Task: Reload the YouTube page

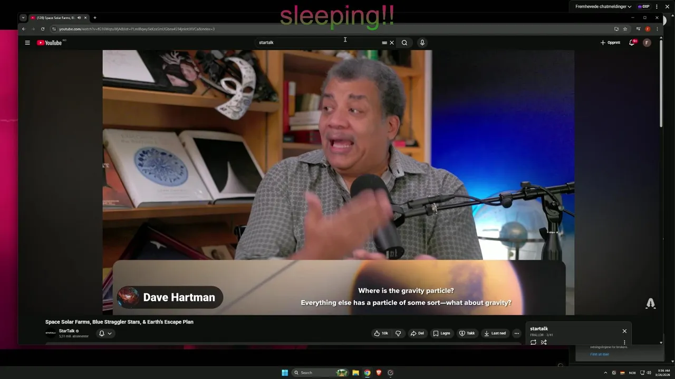Action: tap(43, 29)
